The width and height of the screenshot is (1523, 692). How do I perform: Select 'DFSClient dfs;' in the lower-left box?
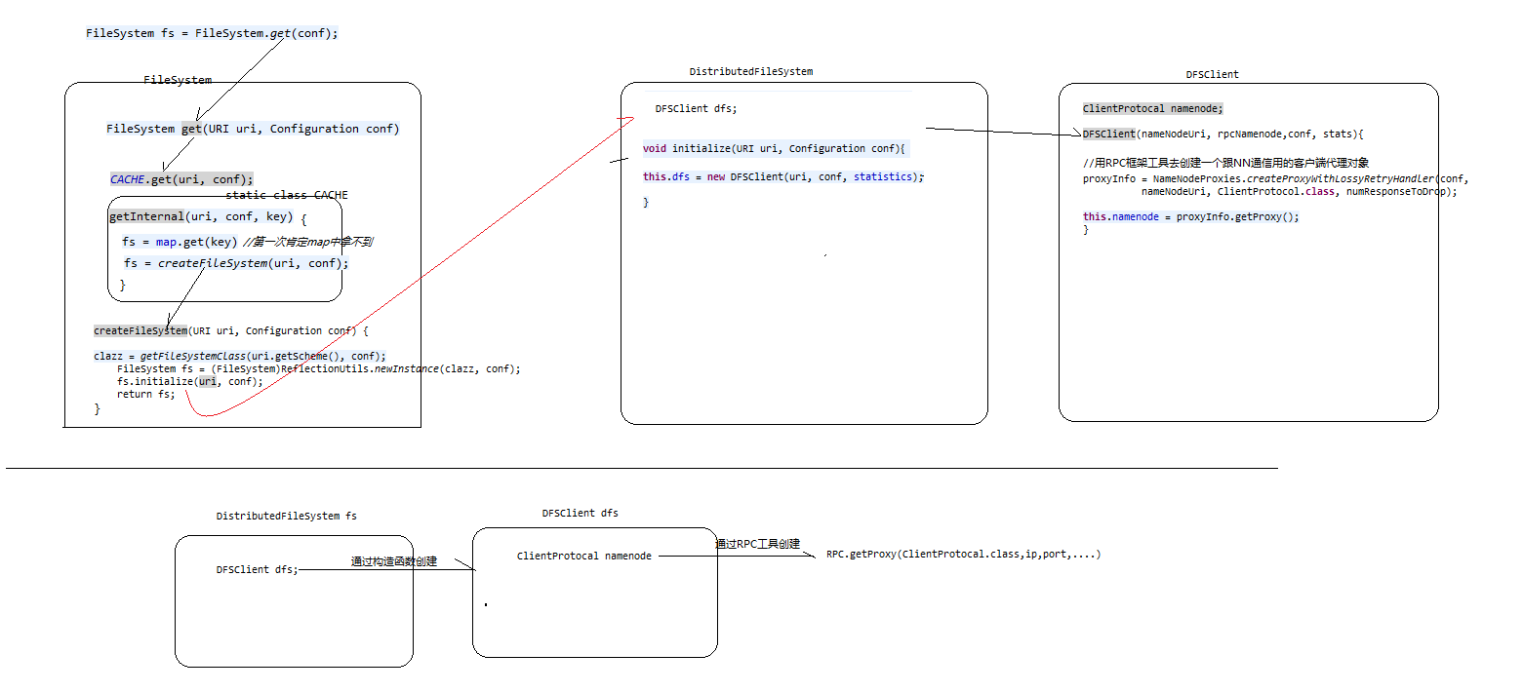tap(258, 569)
